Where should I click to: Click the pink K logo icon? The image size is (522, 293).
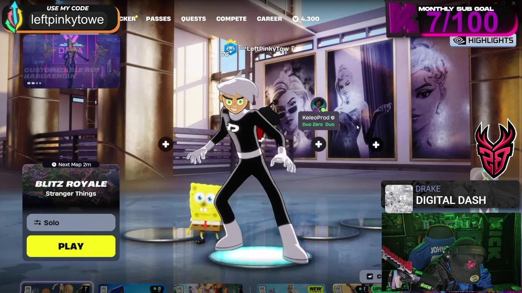point(404,19)
